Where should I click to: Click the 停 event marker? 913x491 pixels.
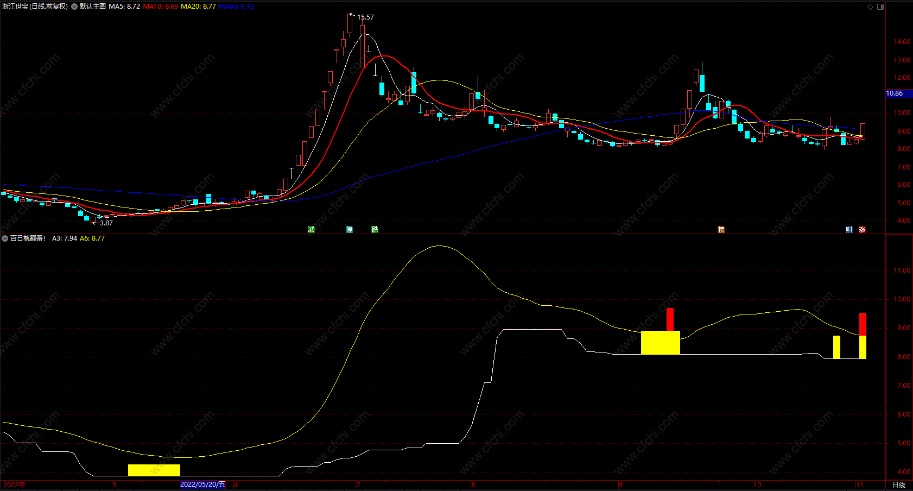pyautogui.click(x=350, y=230)
